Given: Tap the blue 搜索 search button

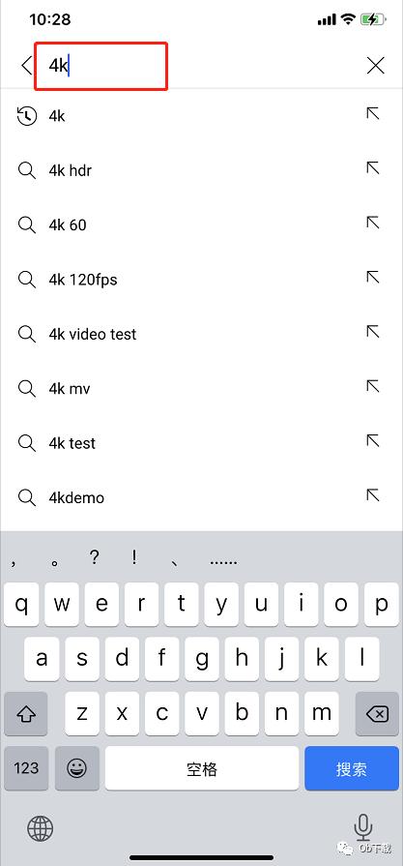Looking at the screenshot, I should point(352,768).
